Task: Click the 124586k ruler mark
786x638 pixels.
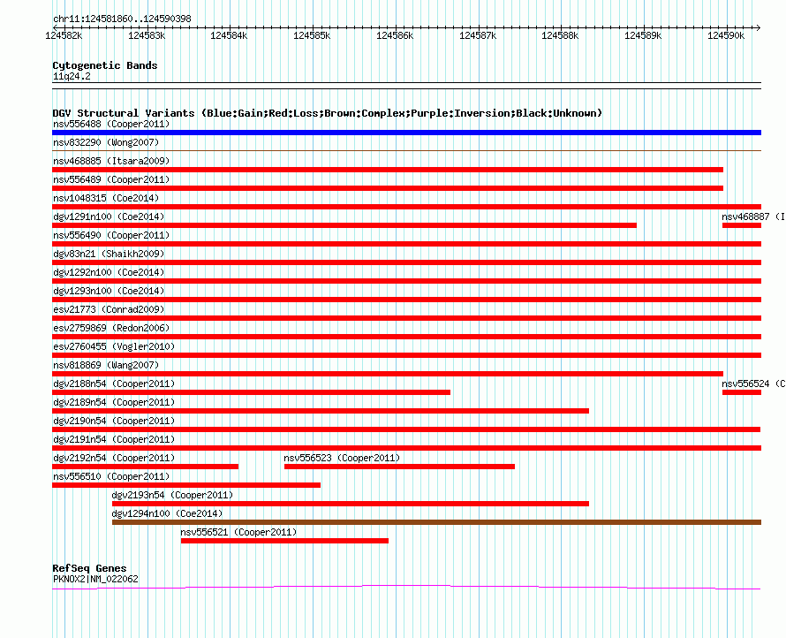Action: pos(395,35)
